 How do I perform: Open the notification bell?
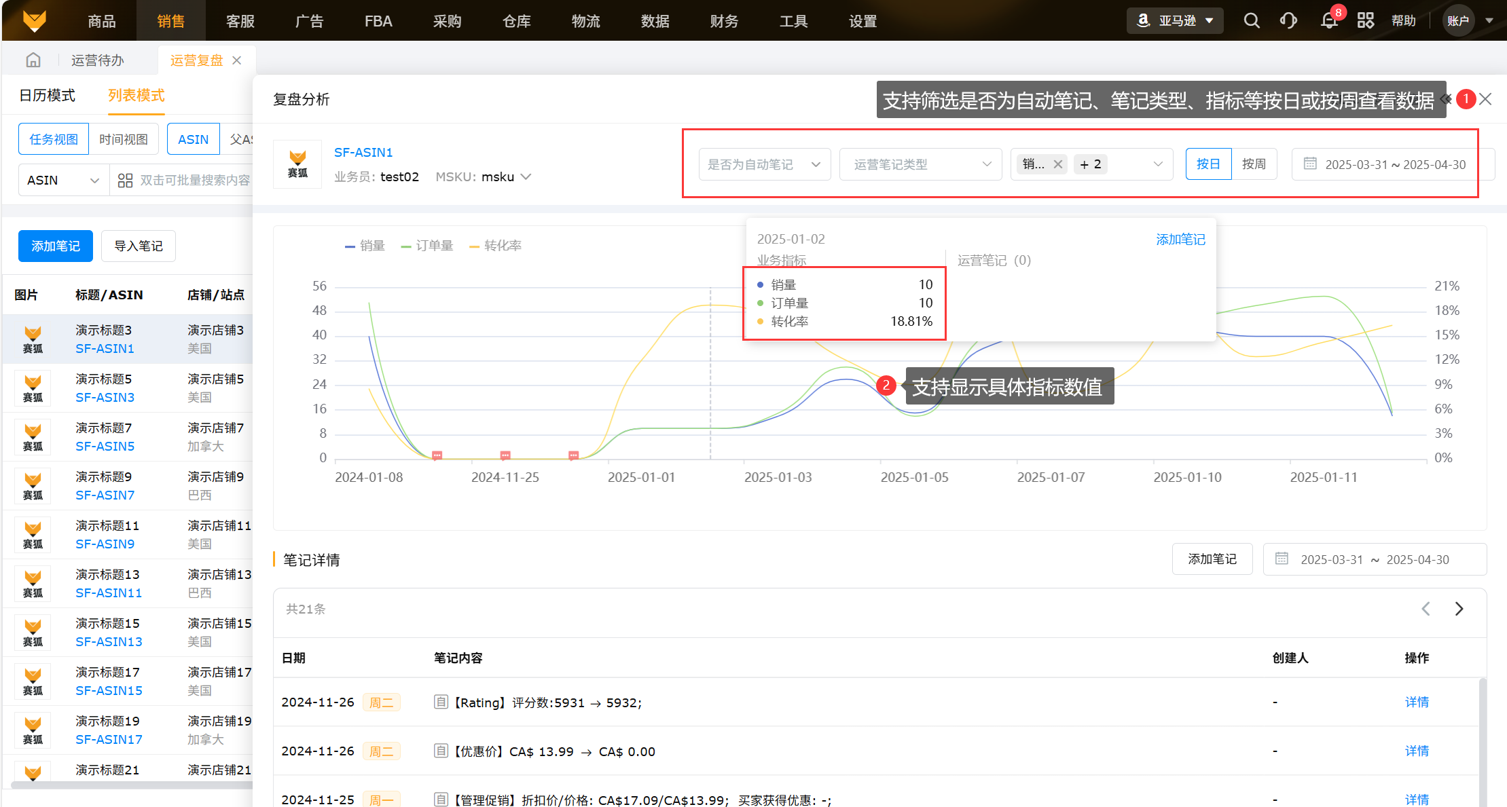click(1329, 21)
